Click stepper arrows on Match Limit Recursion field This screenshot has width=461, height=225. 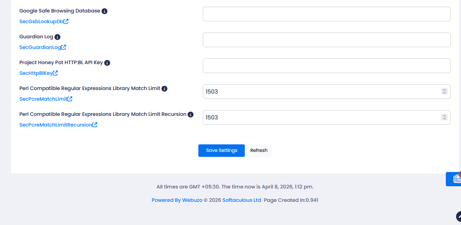(444, 117)
